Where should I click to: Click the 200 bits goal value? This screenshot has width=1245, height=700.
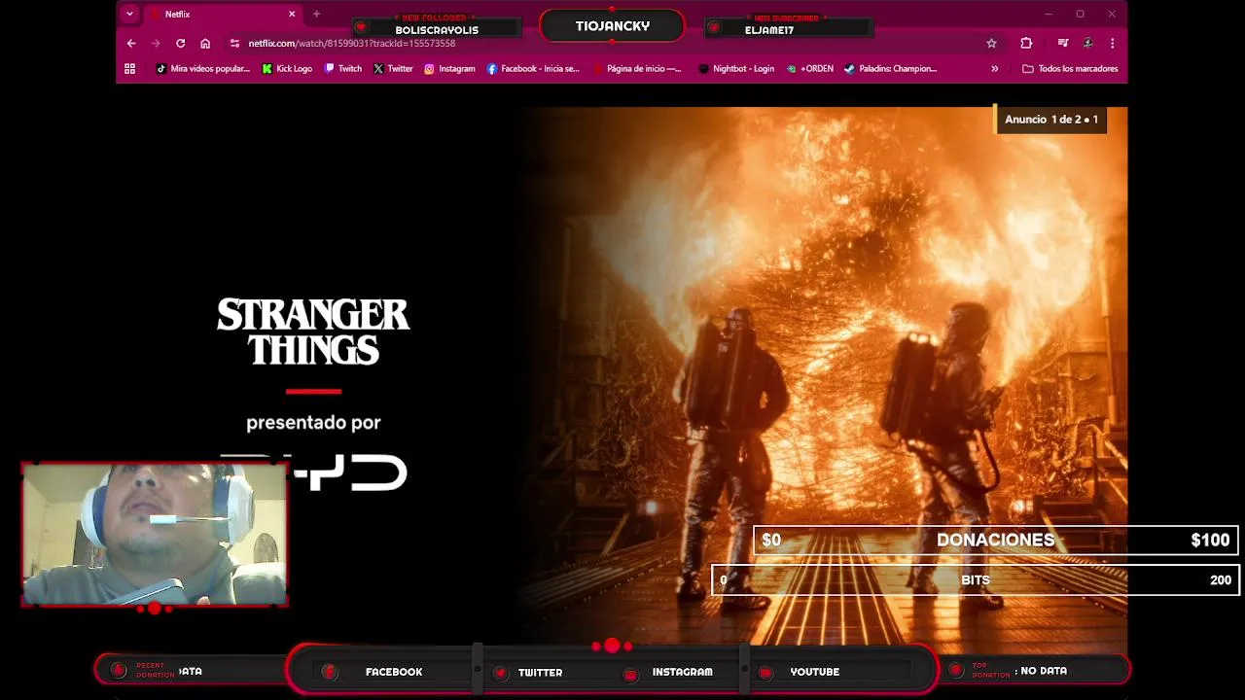click(1221, 580)
